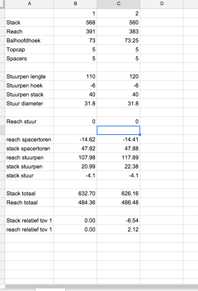This screenshot has width=198, height=291.
Task: Select reach spacertoren value -14.62
Action: [75, 139]
